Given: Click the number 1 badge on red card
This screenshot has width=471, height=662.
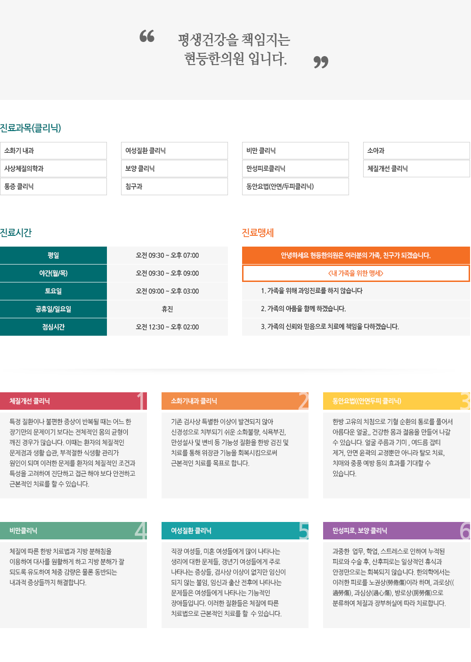Looking at the screenshot, I should pos(141,401).
